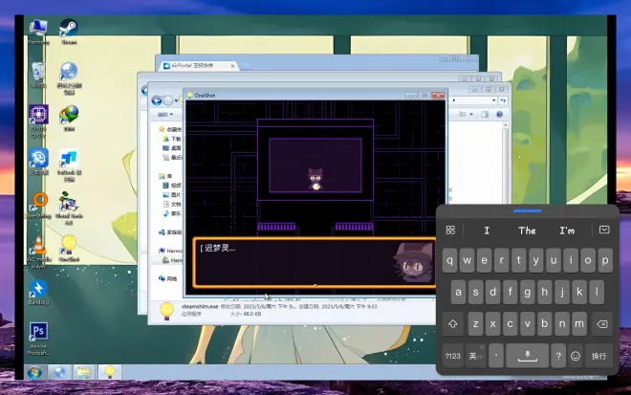Select Network in the Explorer sidebar
The height and width of the screenshot is (395, 631).
coord(168,278)
